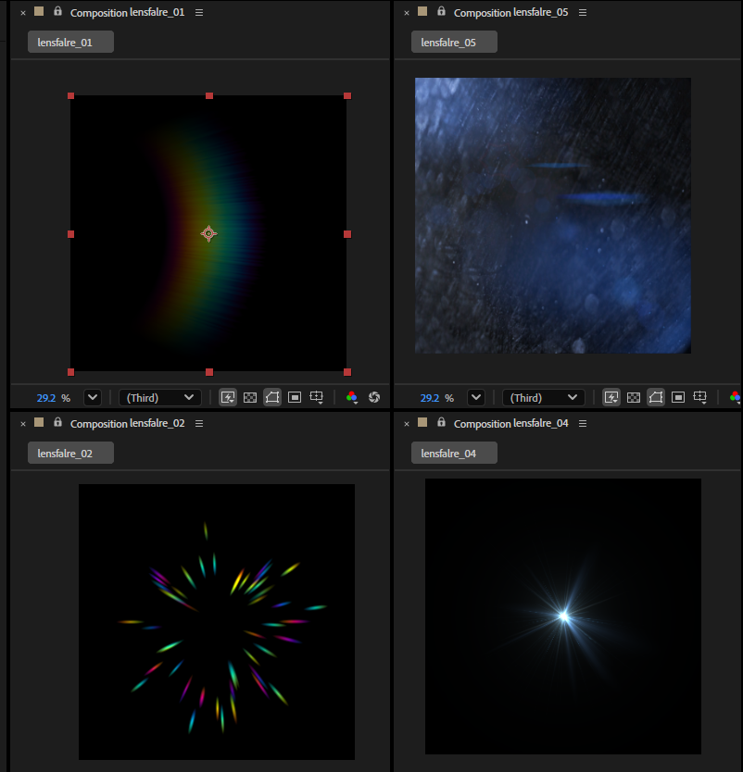
Task: Click the label color swatch of lensfalre_04 panel
Action: click(x=422, y=422)
